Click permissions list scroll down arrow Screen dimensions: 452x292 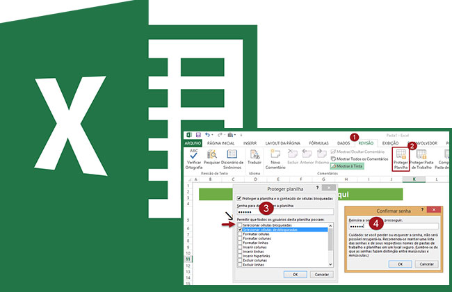point(330,264)
